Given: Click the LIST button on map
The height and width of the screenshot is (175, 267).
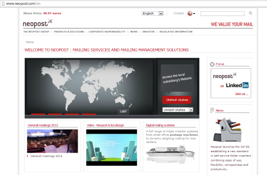Looking at the screenshot, I should pyautogui.click(x=123, y=111).
